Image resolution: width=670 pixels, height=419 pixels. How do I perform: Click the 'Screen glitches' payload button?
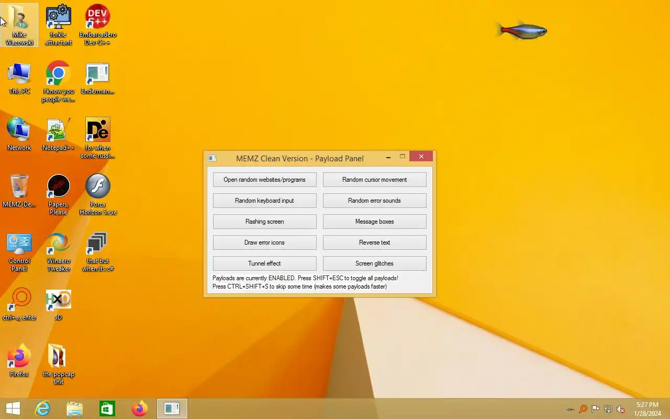374,263
